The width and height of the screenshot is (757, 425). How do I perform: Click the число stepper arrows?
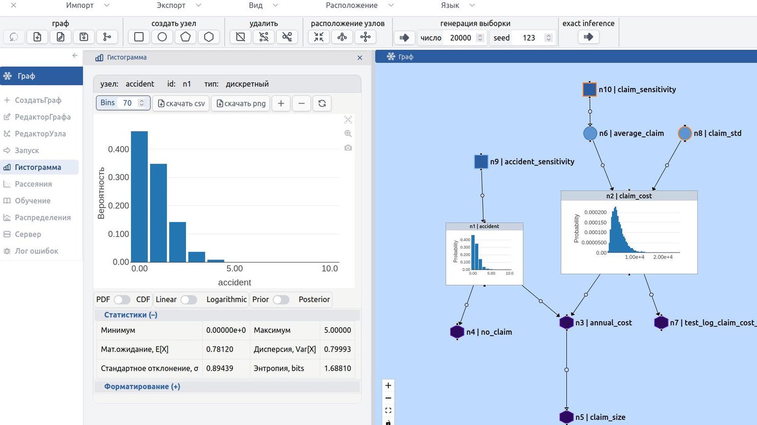click(480, 38)
